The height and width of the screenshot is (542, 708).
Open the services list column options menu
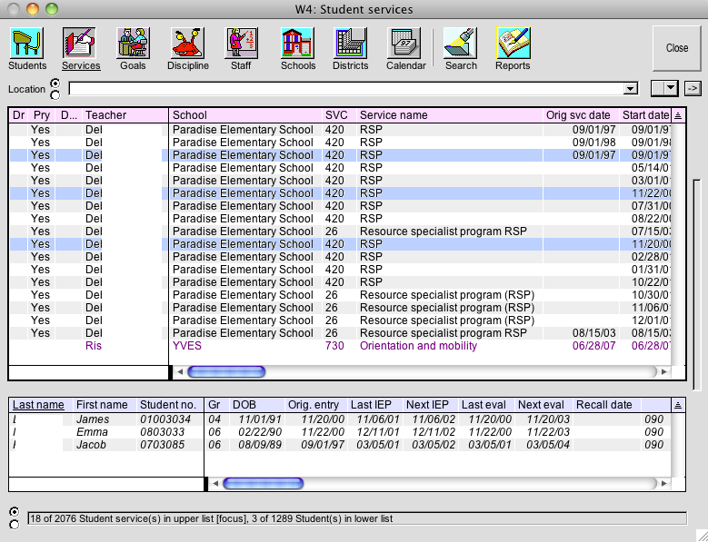pos(678,115)
